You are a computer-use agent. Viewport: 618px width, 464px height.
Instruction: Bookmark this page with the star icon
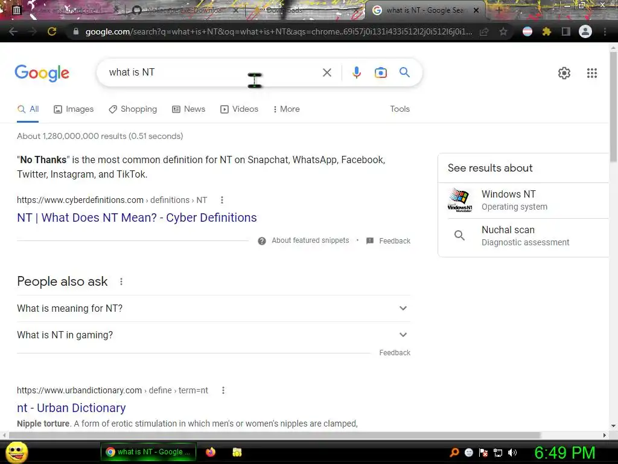pos(503,31)
